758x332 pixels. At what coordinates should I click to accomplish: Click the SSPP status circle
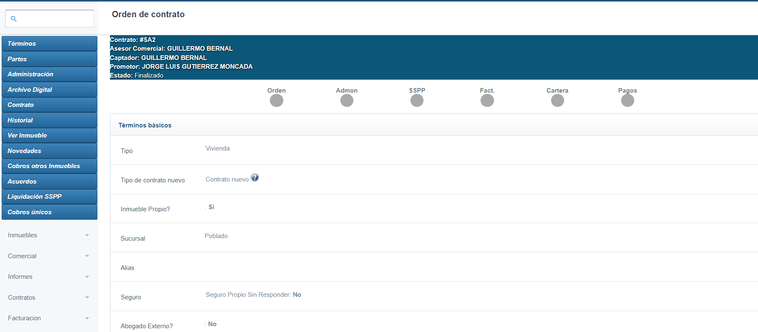[417, 101]
